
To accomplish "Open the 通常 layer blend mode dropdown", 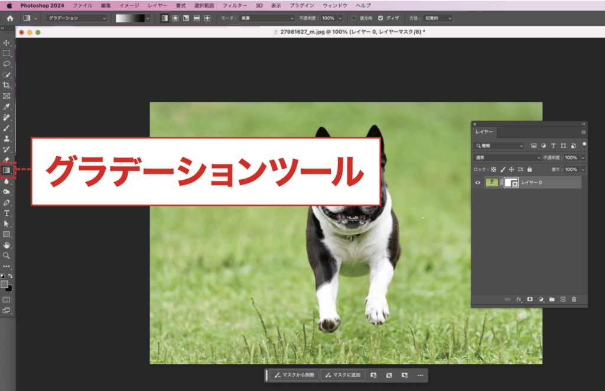I will coord(508,158).
